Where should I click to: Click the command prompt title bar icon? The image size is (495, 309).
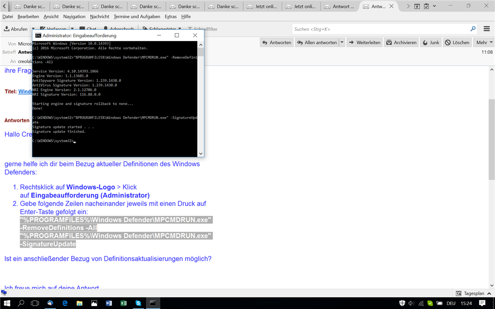point(38,35)
